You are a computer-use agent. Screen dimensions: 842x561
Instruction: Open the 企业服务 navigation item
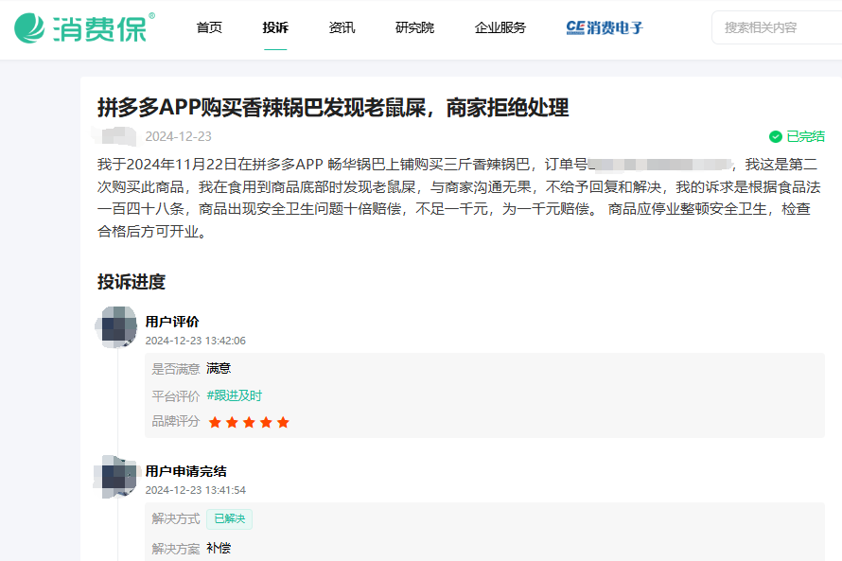pyautogui.click(x=500, y=27)
